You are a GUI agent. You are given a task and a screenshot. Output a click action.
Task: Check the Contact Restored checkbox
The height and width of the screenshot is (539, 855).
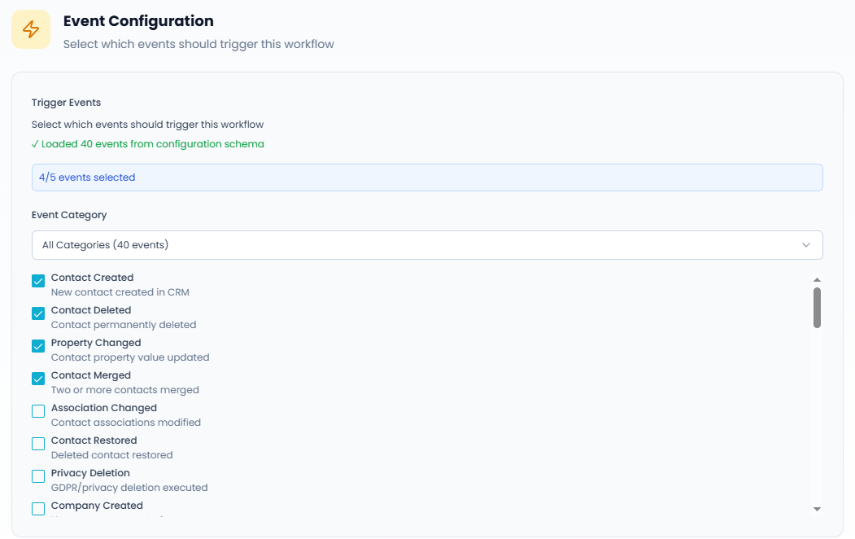(38, 444)
